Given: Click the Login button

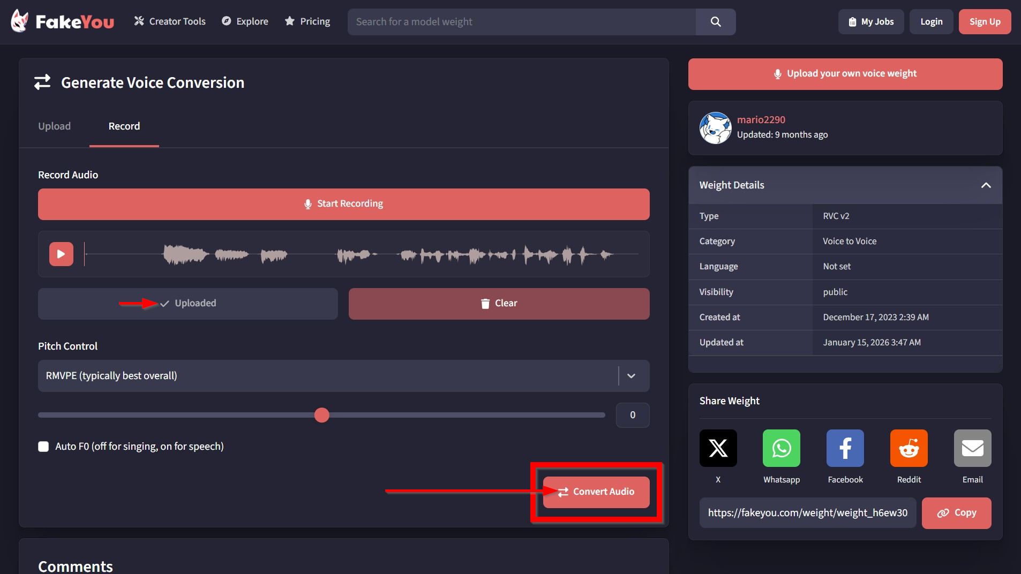Looking at the screenshot, I should (931, 21).
